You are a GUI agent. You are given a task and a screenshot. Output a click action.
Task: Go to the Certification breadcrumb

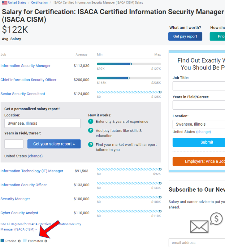tap(39, 2)
